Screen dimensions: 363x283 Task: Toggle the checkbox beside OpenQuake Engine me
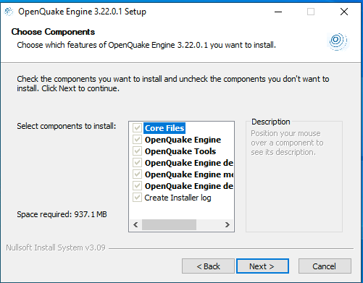click(x=137, y=174)
